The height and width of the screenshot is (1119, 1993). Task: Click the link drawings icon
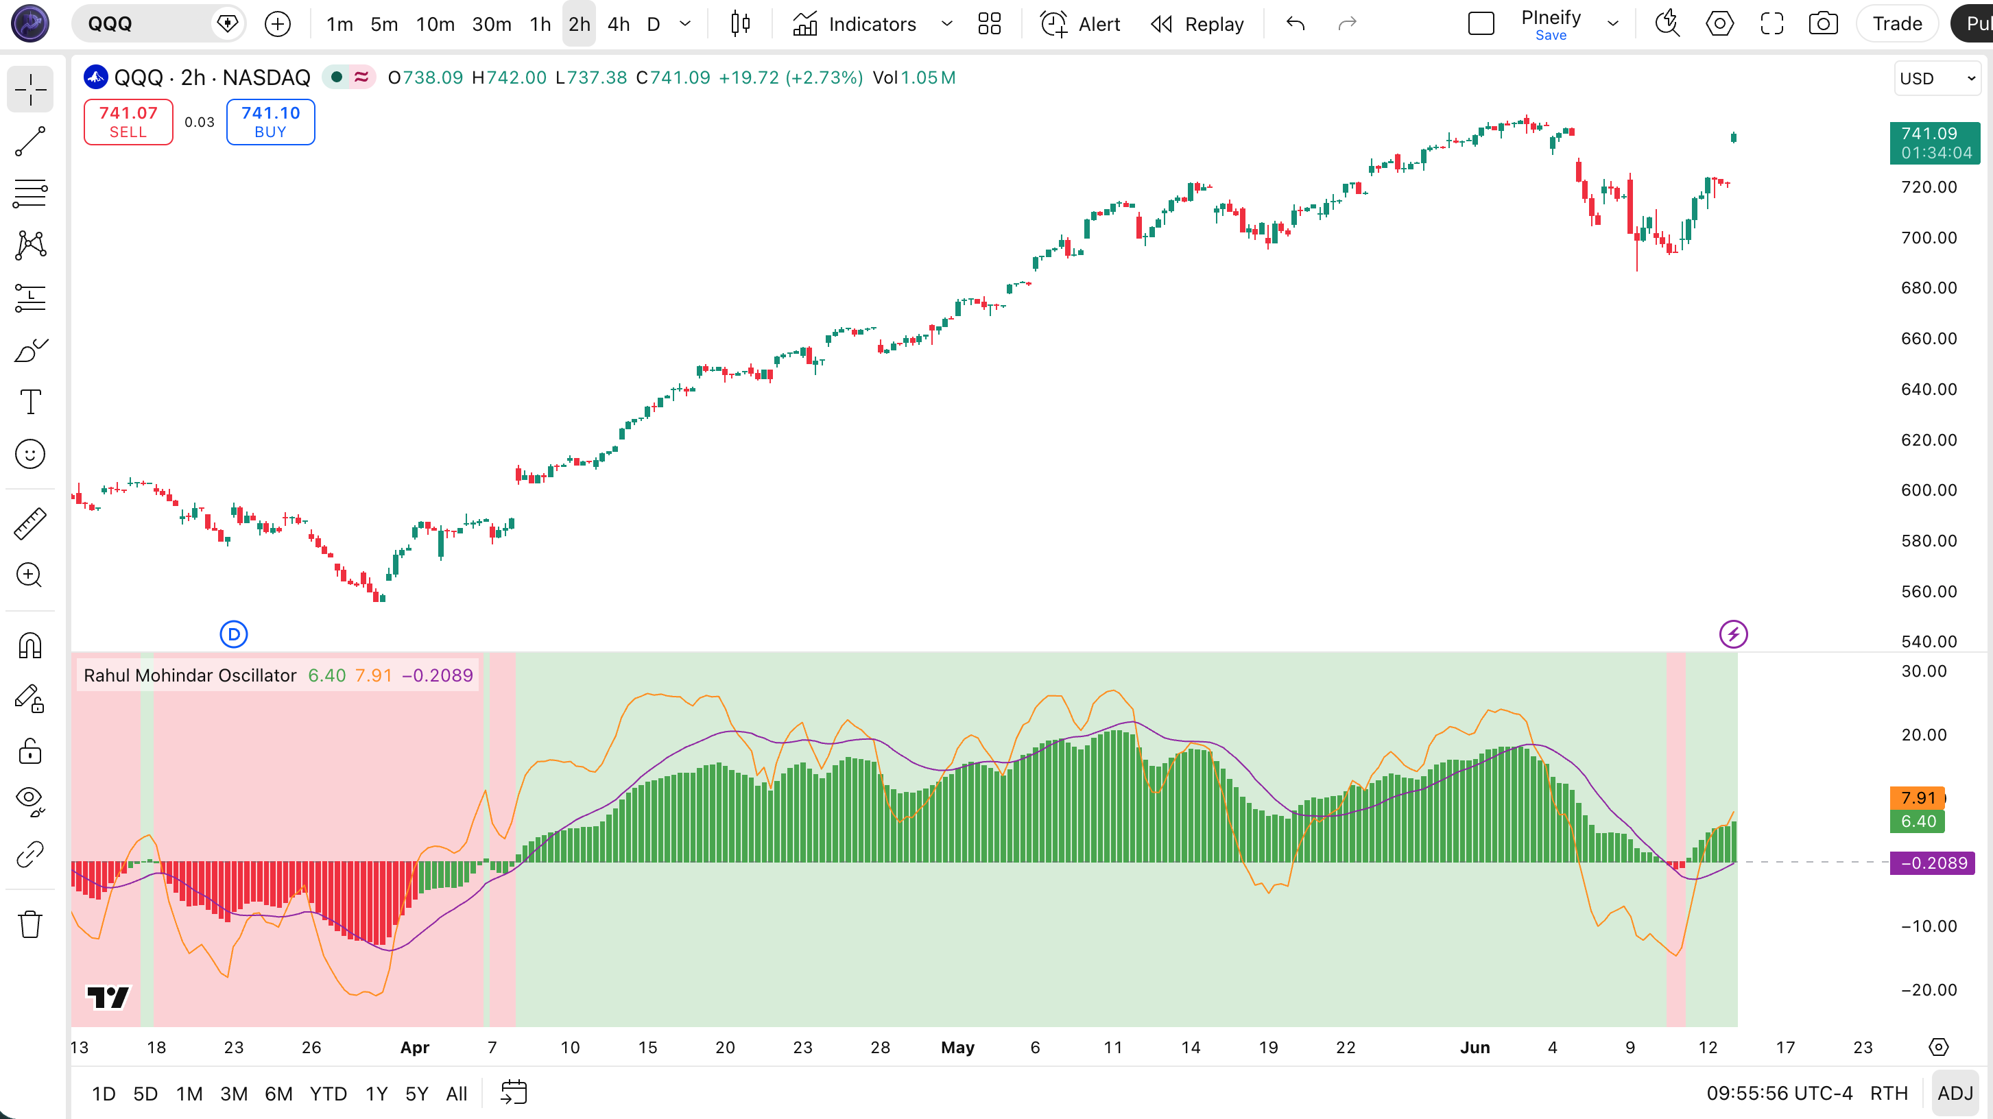pyautogui.click(x=30, y=854)
